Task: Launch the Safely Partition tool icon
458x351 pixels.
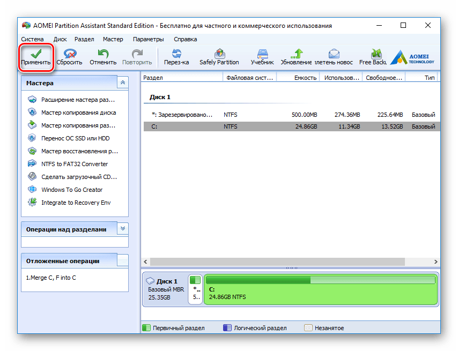Action: (x=219, y=54)
